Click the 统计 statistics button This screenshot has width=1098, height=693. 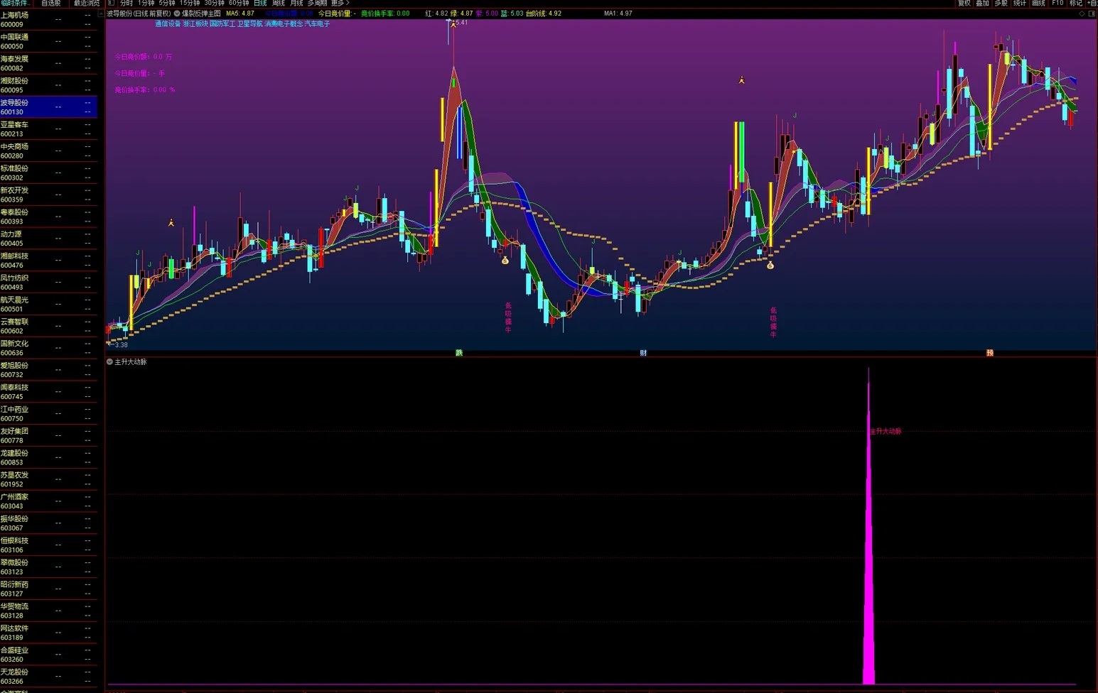click(1020, 4)
